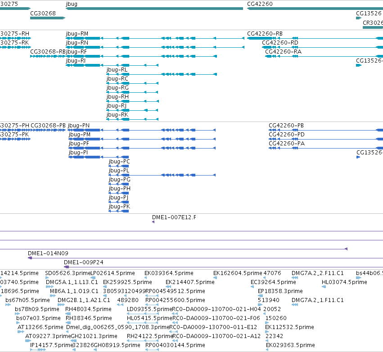Select the jbug-PH protein label
Image resolution: width=383 pixels, height=352 pixels.
119,189
